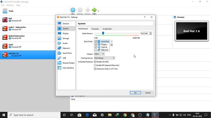The height and width of the screenshot is (118, 211).
Task: Click the Red Hat 7.6 preview thumbnail
Action: click(192, 31)
